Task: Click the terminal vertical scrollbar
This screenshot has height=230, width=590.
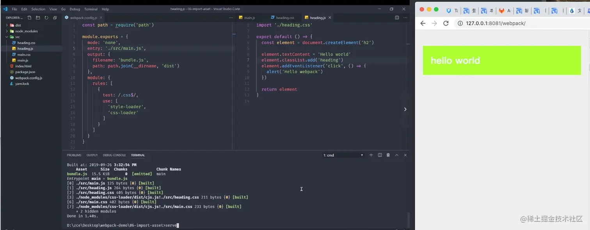Action: [x=408, y=220]
